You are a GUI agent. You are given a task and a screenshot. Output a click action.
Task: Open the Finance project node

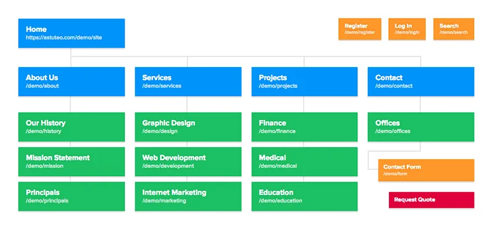pos(304,127)
